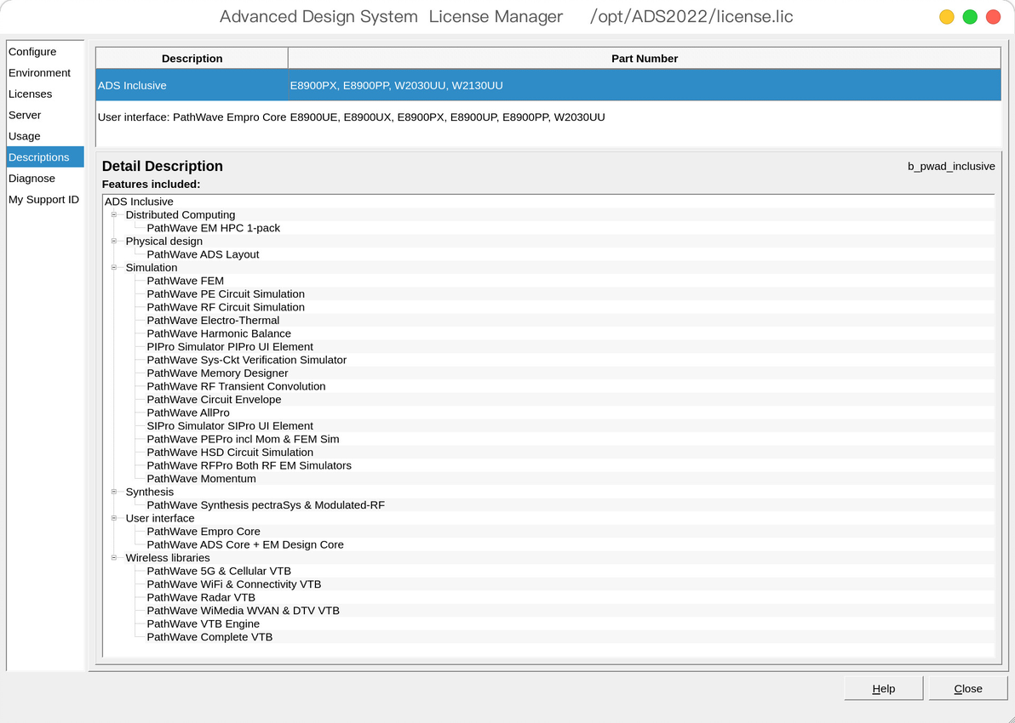Select PathWave 5G & Cellular VTB
1015x723 pixels.
(219, 571)
